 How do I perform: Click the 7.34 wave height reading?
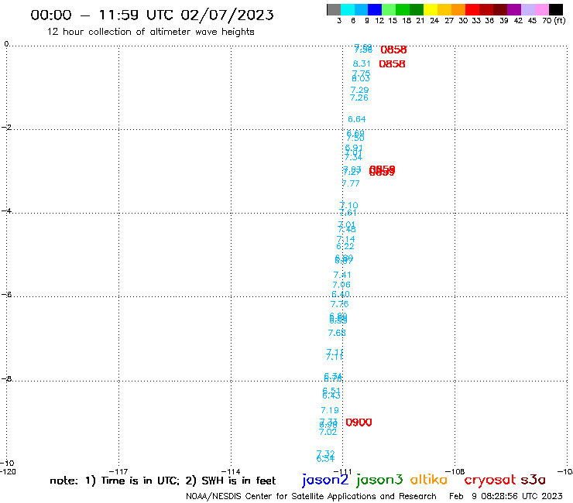click(353, 158)
